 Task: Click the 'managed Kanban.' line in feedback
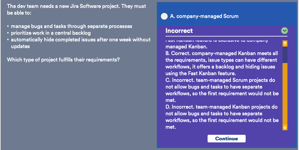click(186, 47)
